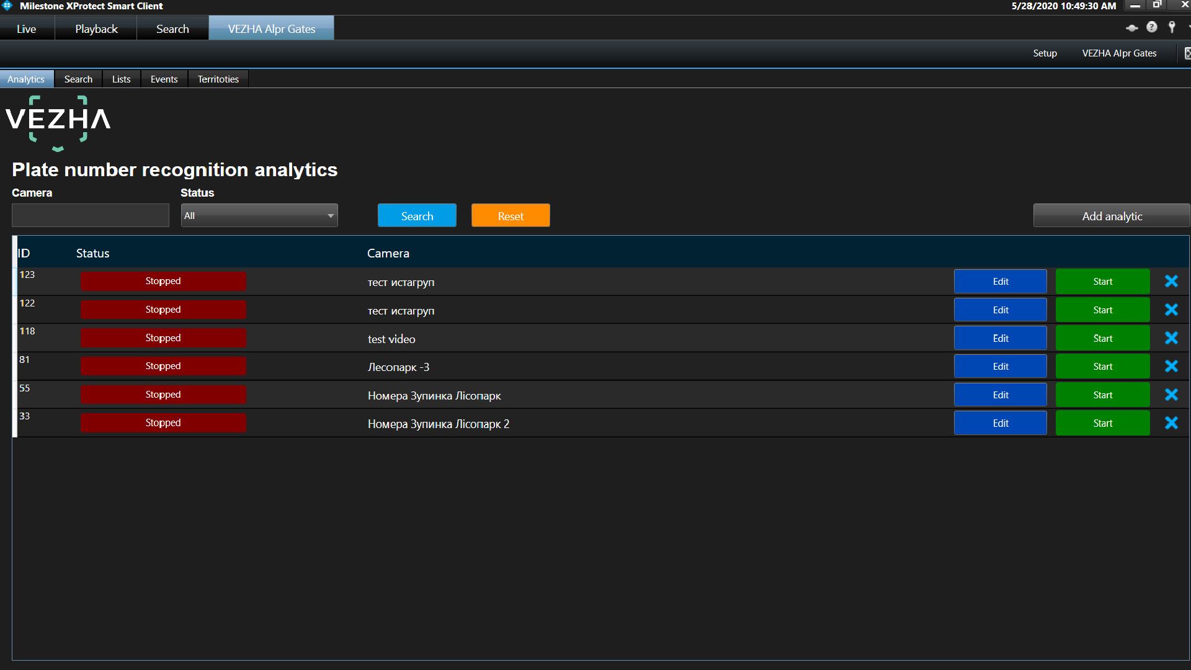Start analytic 33 Номера Зупинка Лісопарк 2
The width and height of the screenshot is (1191, 670).
(x=1102, y=423)
